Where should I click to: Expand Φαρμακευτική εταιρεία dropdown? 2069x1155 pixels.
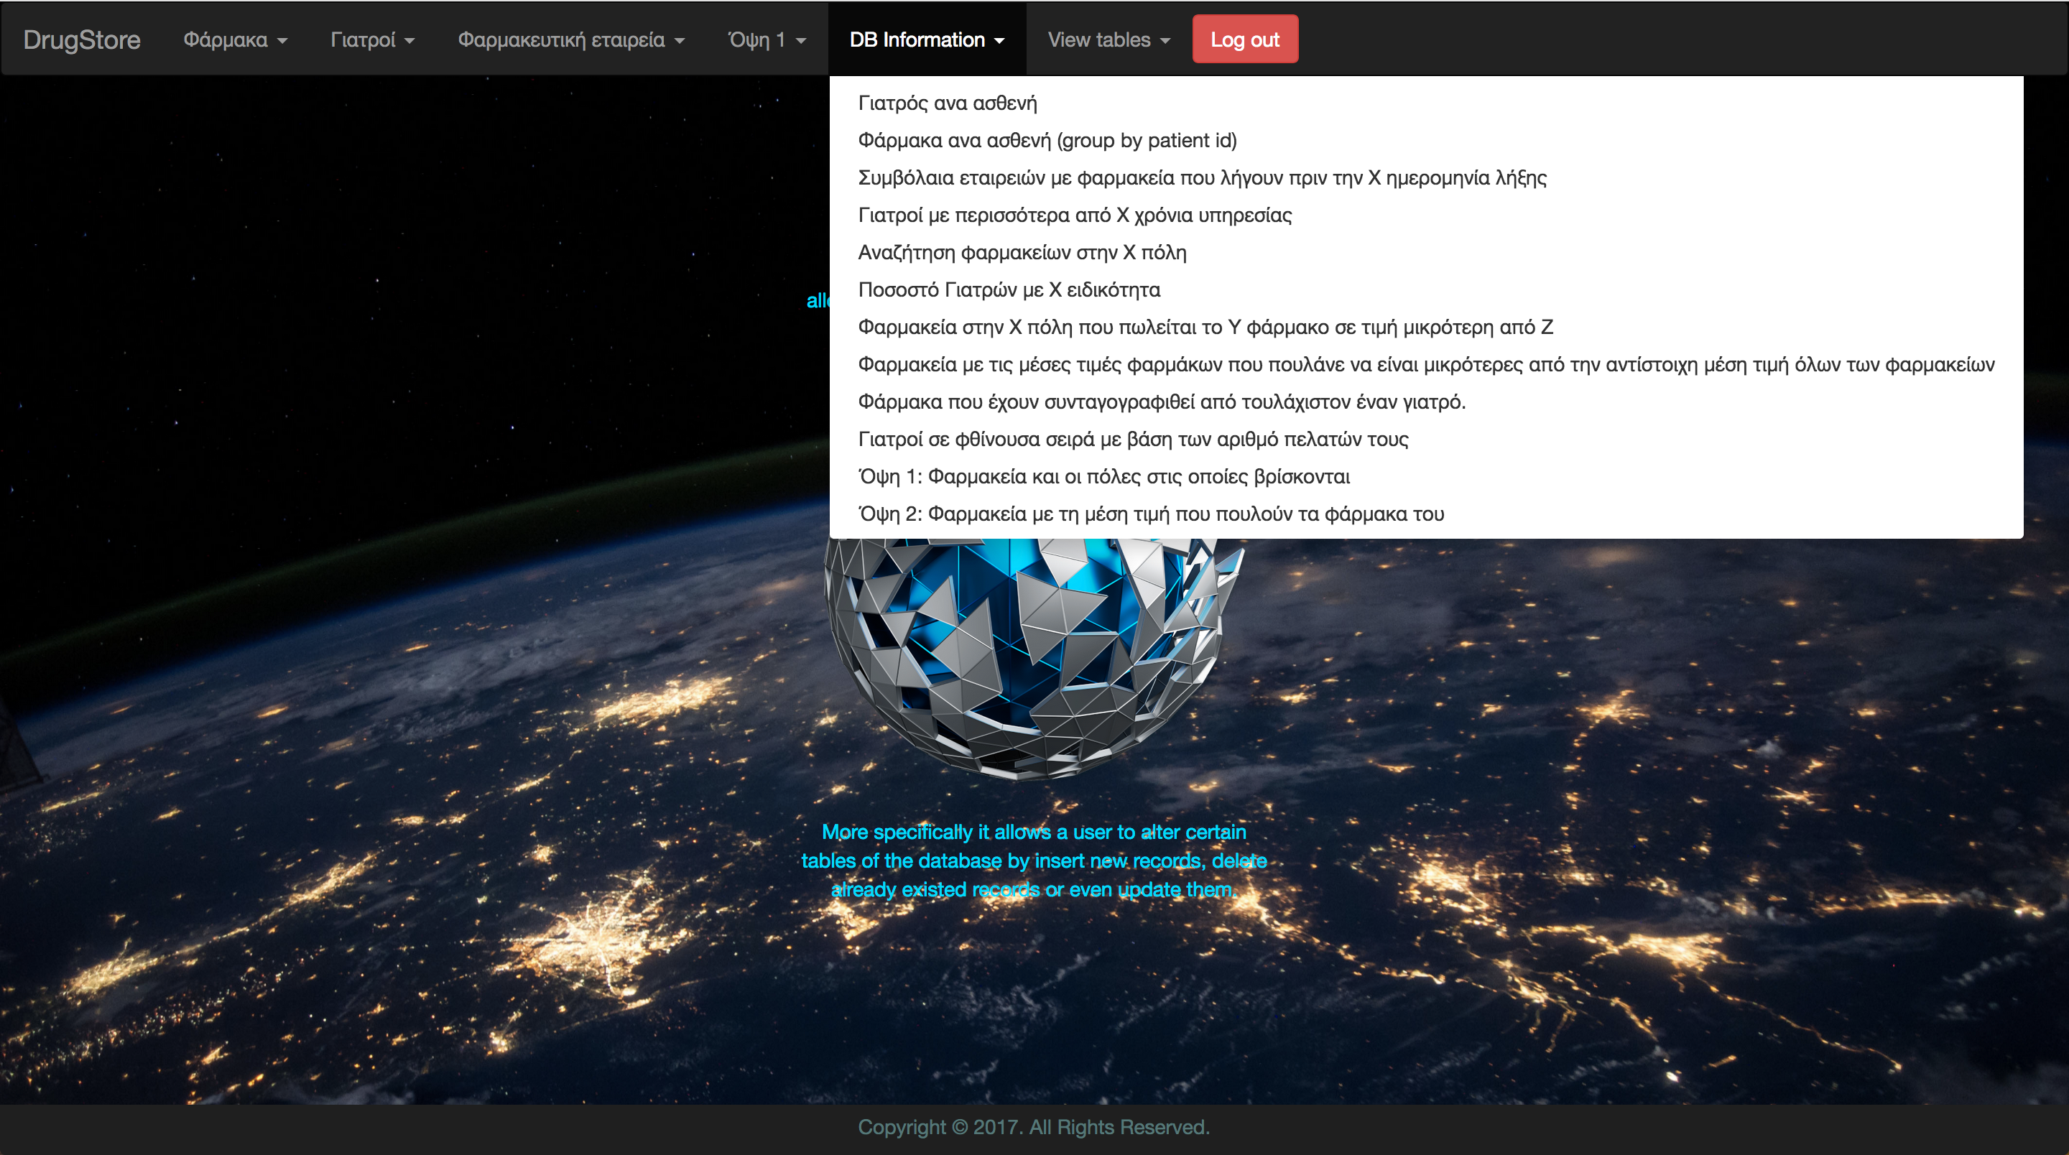(x=570, y=40)
